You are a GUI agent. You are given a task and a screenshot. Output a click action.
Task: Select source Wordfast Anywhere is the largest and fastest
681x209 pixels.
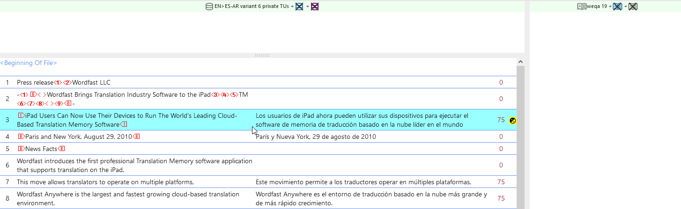pyautogui.click(x=128, y=198)
